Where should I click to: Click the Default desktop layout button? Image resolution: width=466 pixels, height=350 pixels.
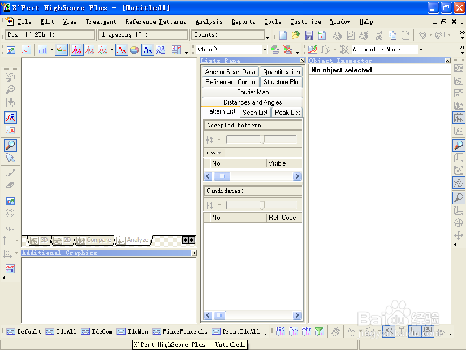[24, 331]
